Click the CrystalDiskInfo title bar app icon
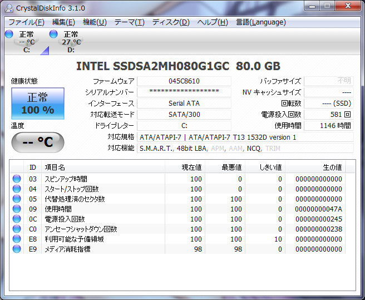365x300 pixels. click(9, 8)
